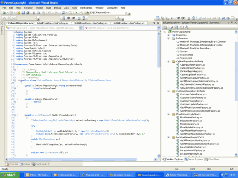
Task: Collapse the LocationRepositoryArtifacts folder
Action: pos(168,137)
